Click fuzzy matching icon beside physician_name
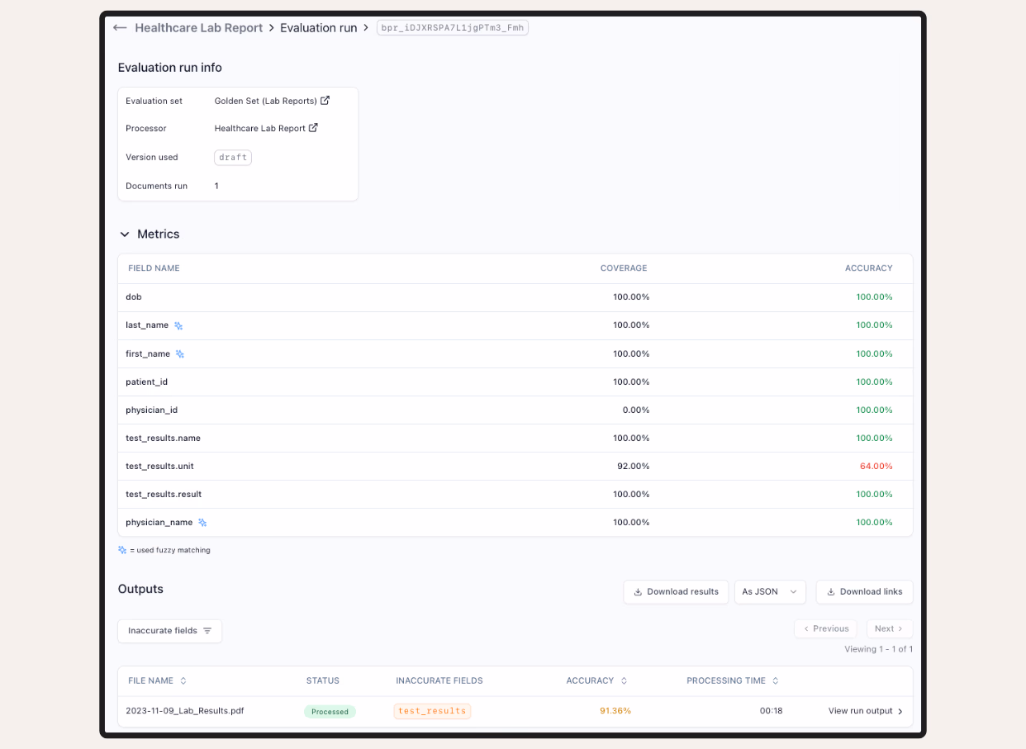The image size is (1026, 749). point(202,523)
